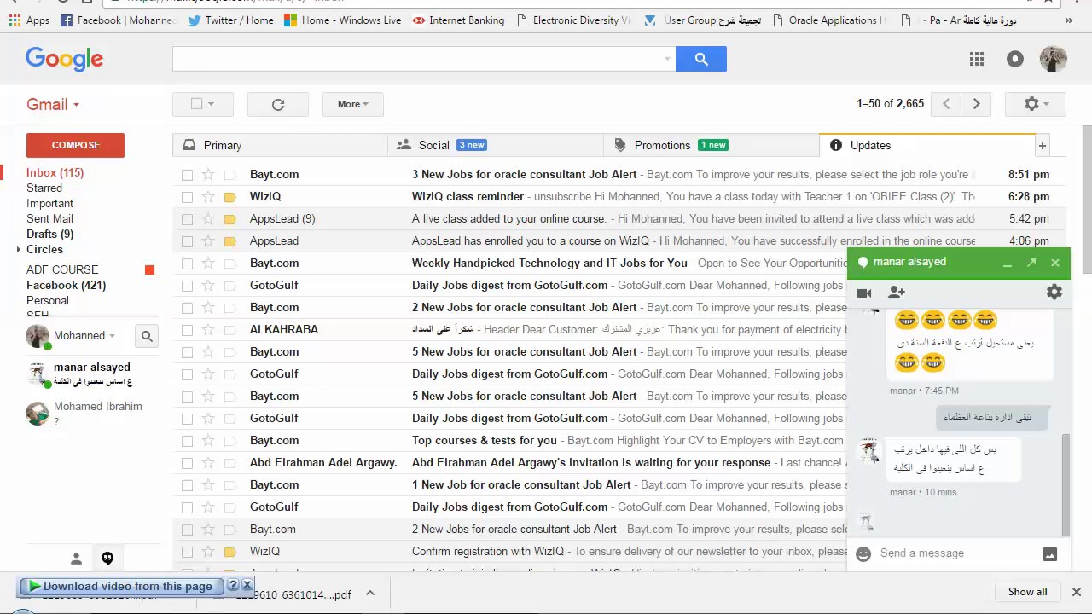The width and height of the screenshot is (1092, 614).
Task: Switch to the Social tab
Action: coord(496,145)
